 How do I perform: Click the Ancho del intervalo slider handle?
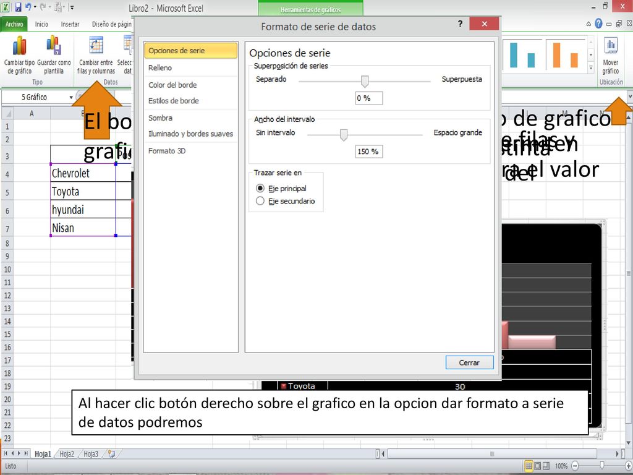point(344,134)
